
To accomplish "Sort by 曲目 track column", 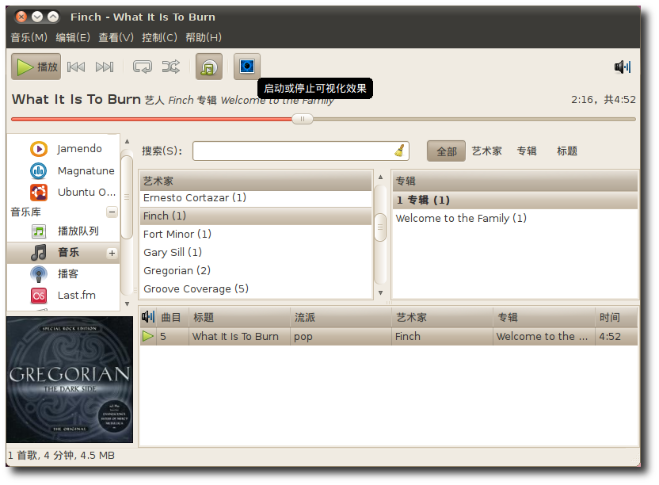I will pos(173,318).
